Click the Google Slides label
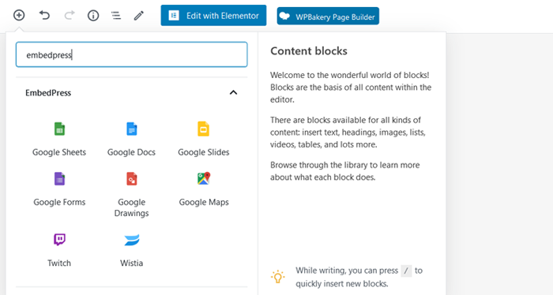The width and height of the screenshot is (553, 295). click(204, 152)
